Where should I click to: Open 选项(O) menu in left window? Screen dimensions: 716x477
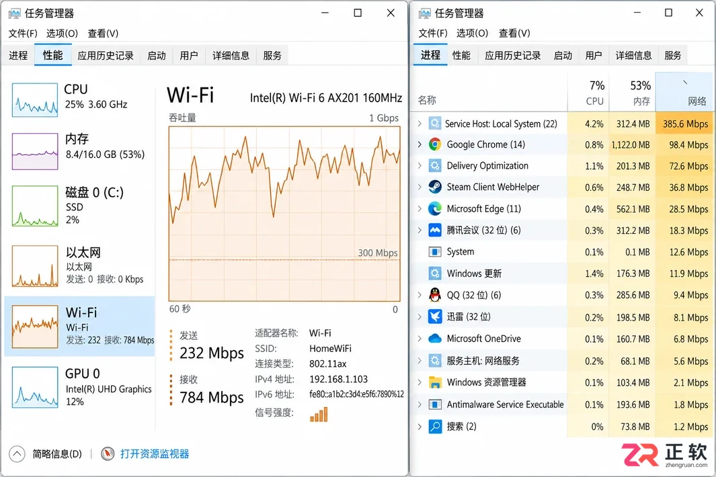tap(62, 34)
